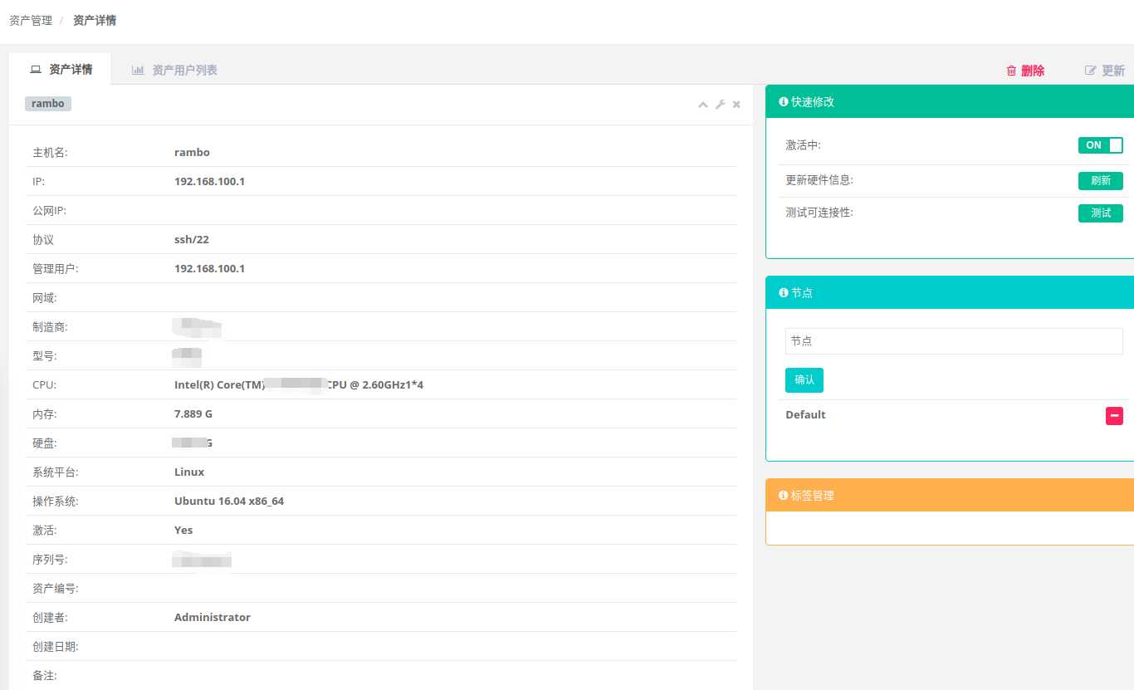Click the 测试 connectivity button
Screen dimensions: 1134x690
pos(1101,213)
